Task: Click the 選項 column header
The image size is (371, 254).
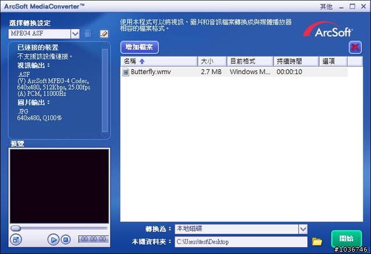Action: 333,61
